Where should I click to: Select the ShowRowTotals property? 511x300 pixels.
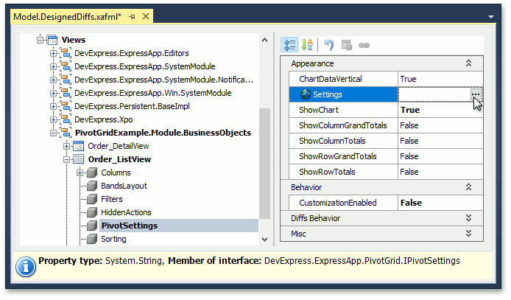coord(327,172)
